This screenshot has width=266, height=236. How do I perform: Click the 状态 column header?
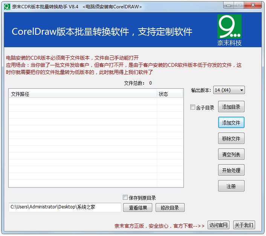[x=170, y=94]
